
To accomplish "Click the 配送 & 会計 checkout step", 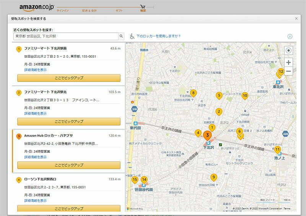I will (x=89, y=11).
